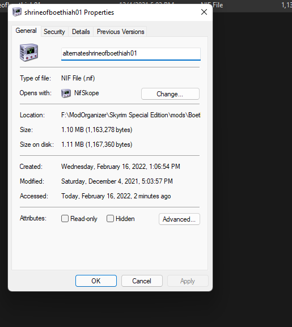Screen dimensions: 292x327
Task: Click the Size value text
Action: point(97,130)
